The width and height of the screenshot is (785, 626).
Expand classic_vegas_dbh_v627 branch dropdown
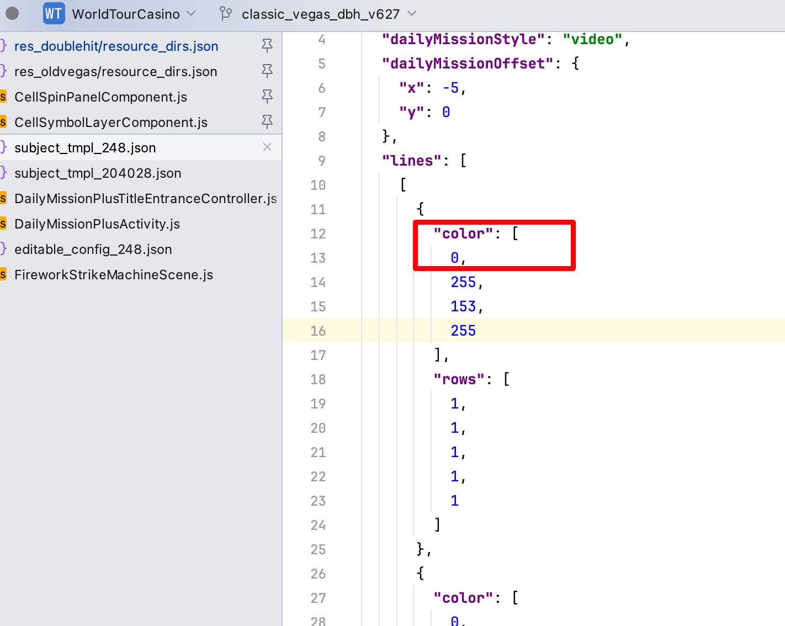pyautogui.click(x=411, y=14)
